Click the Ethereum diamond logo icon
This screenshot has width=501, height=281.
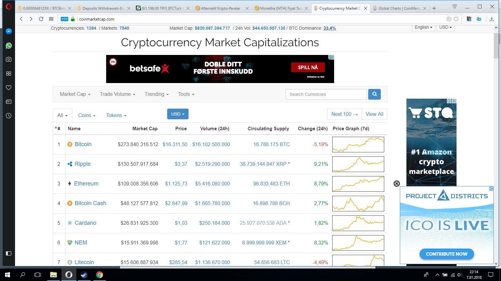pyautogui.click(x=70, y=184)
